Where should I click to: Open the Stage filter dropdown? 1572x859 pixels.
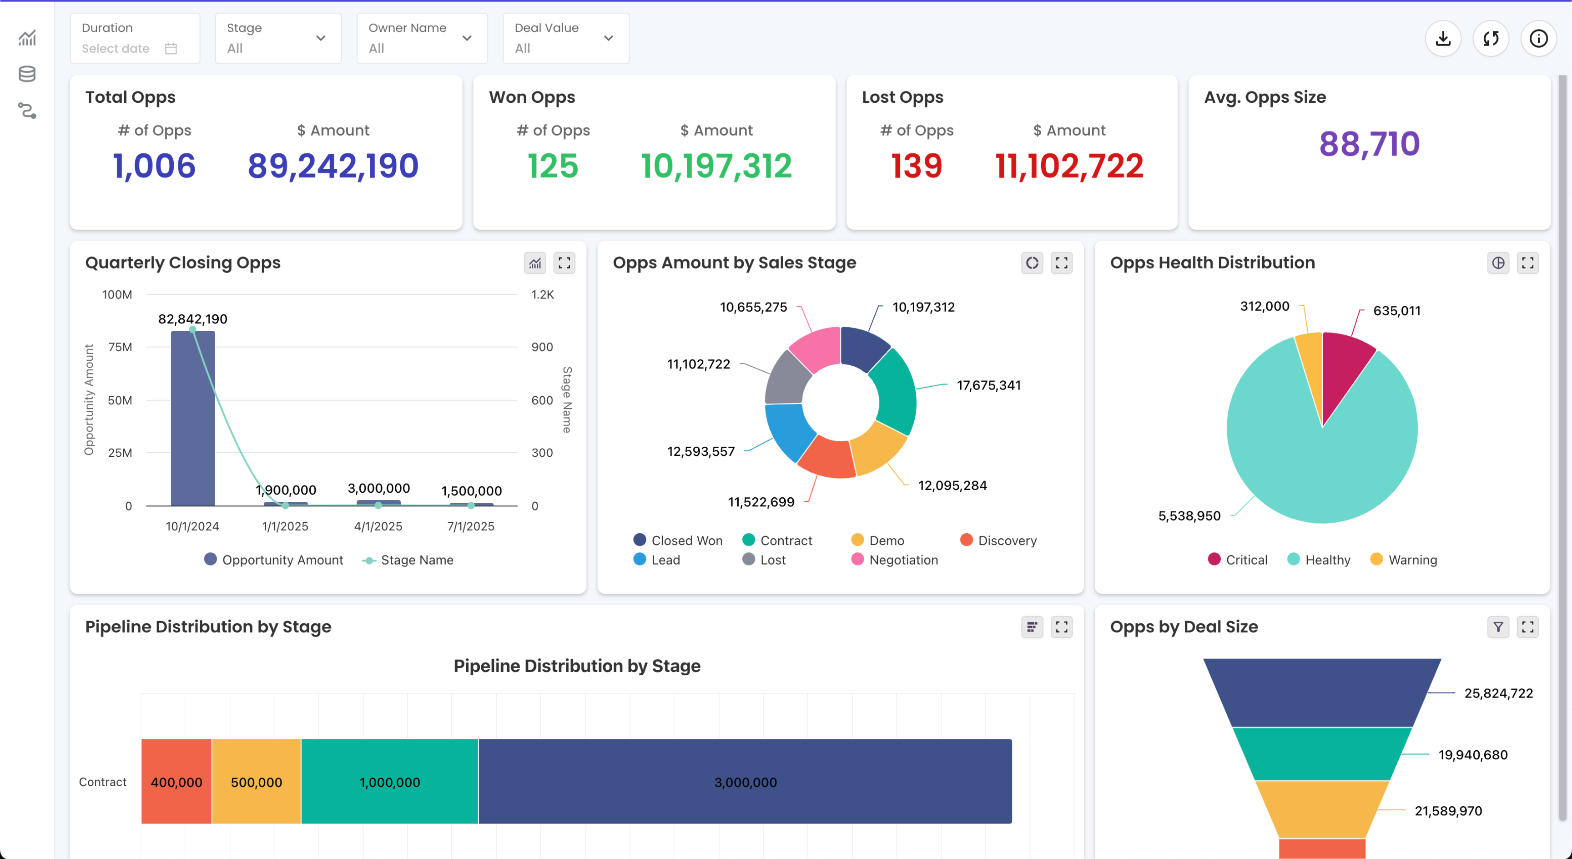coord(277,38)
